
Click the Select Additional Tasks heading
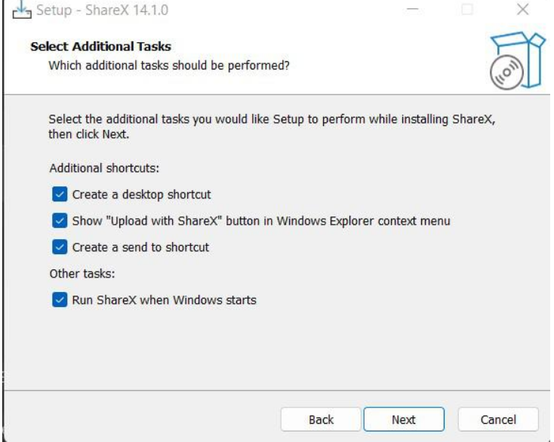[100, 47]
